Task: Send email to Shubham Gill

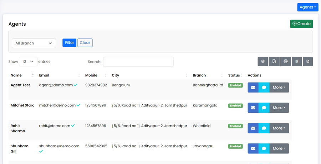Action: click(x=253, y=148)
